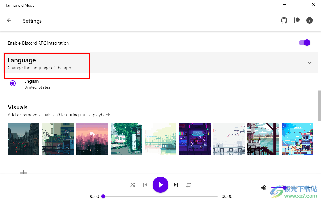Viewport: 321px width, 201px height.
Task: Select the apartment balcony with bare tree visual
Action: tap(58, 139)
